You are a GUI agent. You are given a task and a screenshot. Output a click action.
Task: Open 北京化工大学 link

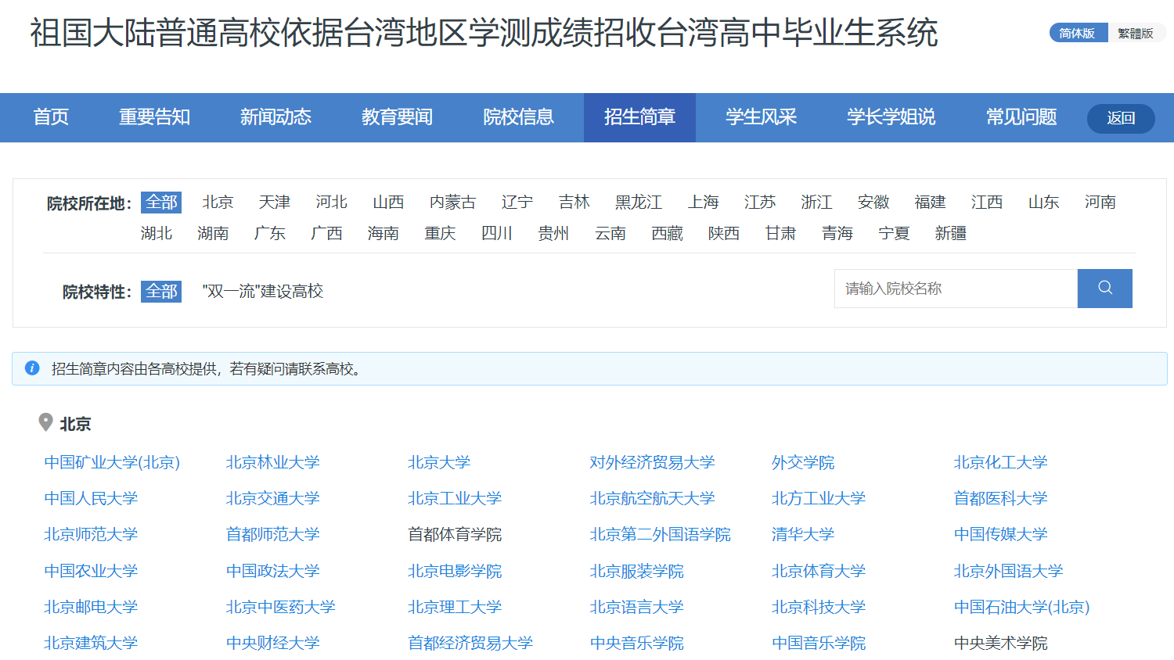(1000, 463)
